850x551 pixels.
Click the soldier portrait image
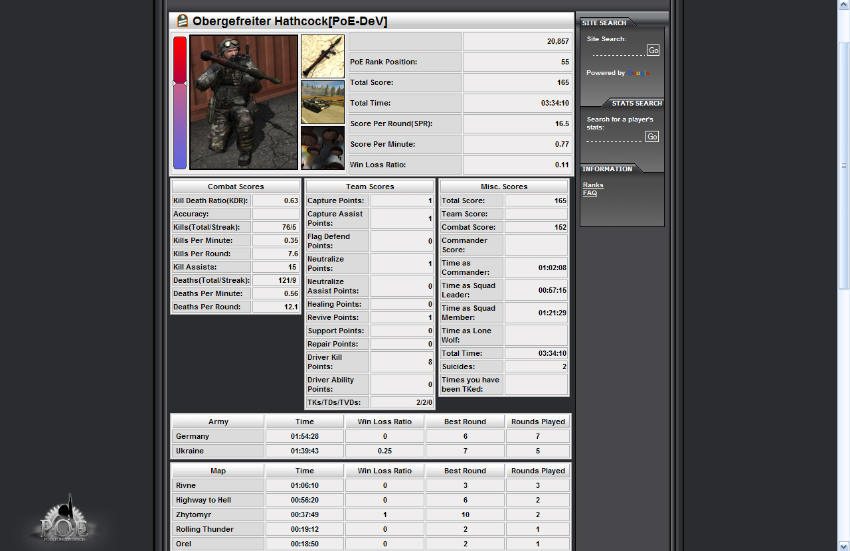pos(244,102)
